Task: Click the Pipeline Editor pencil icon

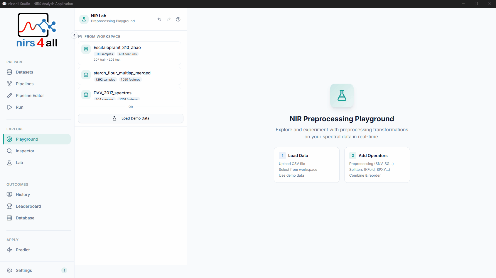Action: point(9,95)
